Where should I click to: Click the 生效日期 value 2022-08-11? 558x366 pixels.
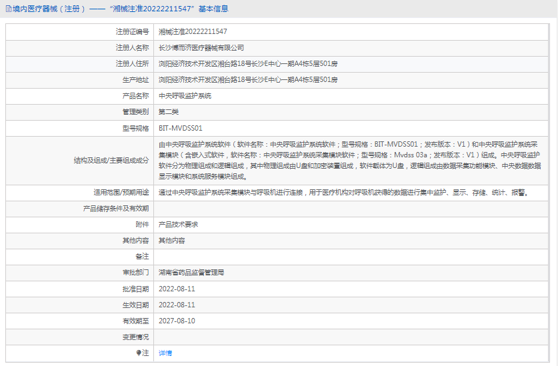click(177, 305)
